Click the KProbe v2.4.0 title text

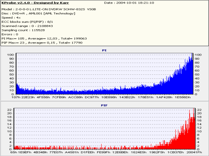pyautogui.click(x=35, y=3)
